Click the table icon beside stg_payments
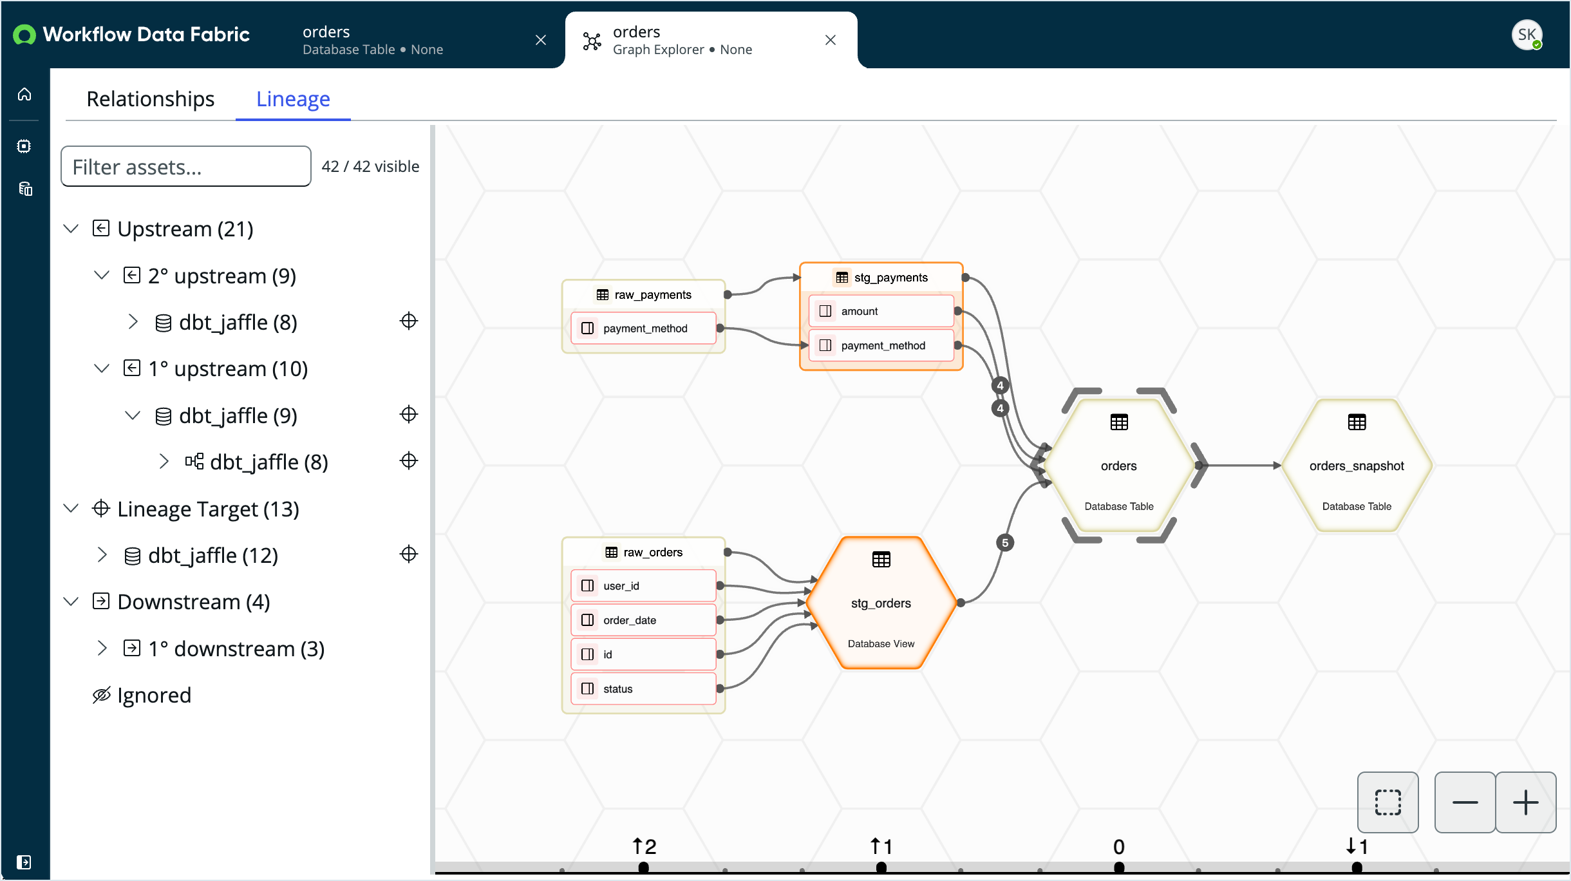The height and width of the screenshot is (881, 1571). click(842, 278)
